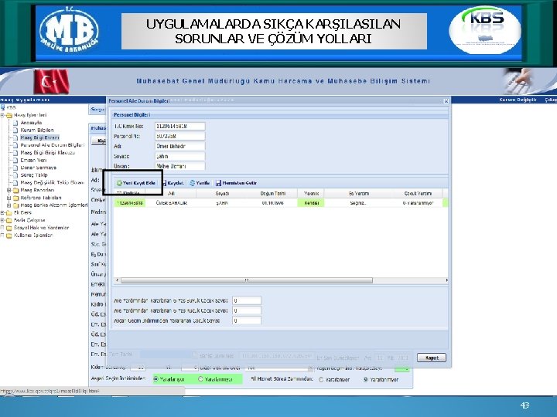Screen dimensions: 557x417
Task: Collapse the Maaş İşlemleri tree node
Action: click(2, 115)
